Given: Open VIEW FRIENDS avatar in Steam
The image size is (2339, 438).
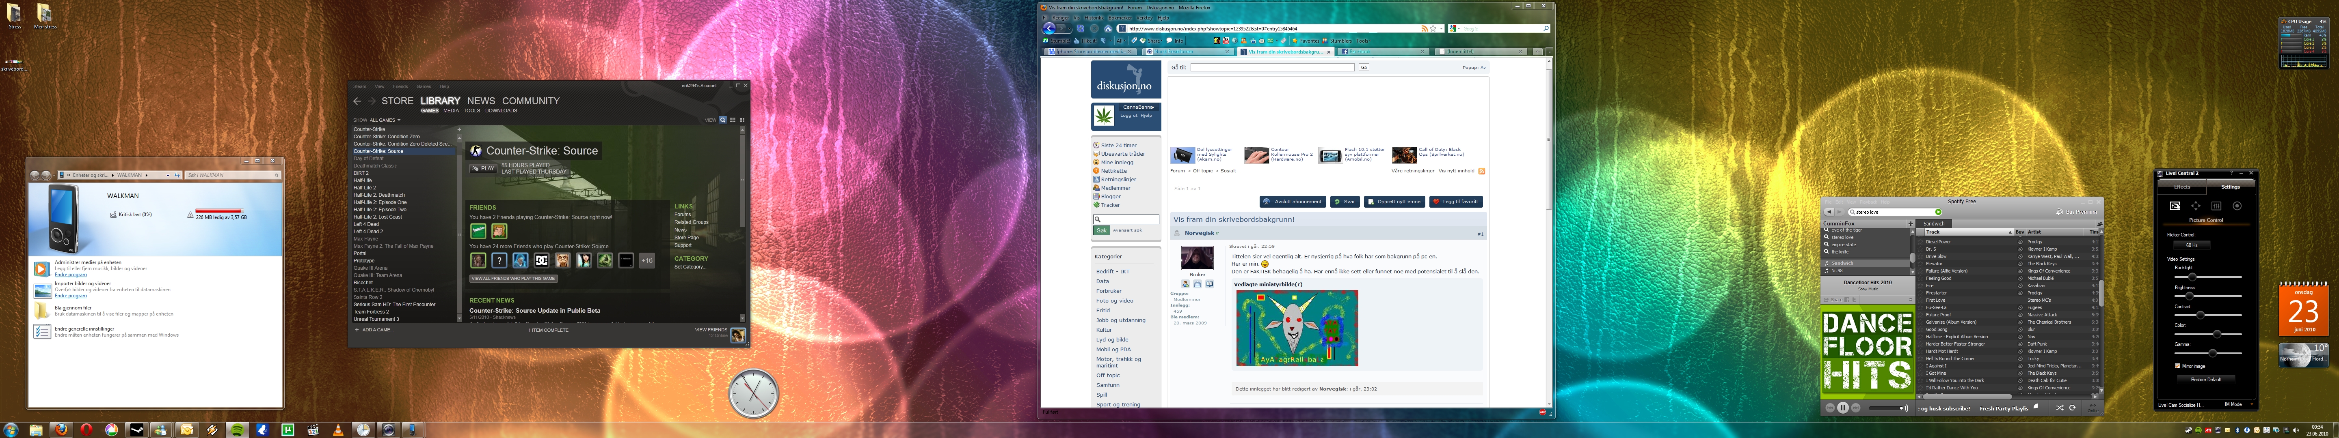Looking at the screenshot, I should 738,335.
